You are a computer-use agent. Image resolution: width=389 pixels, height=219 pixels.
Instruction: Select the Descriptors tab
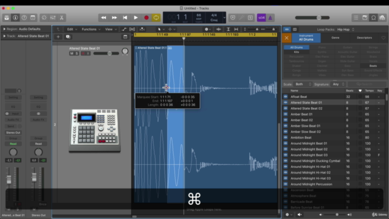[365, 38]
